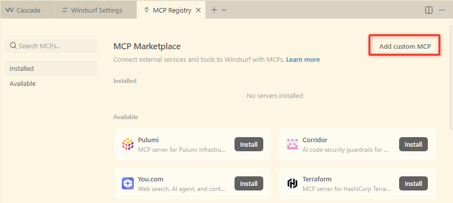Click the Pulumi card title

click(x=148, y=140)
